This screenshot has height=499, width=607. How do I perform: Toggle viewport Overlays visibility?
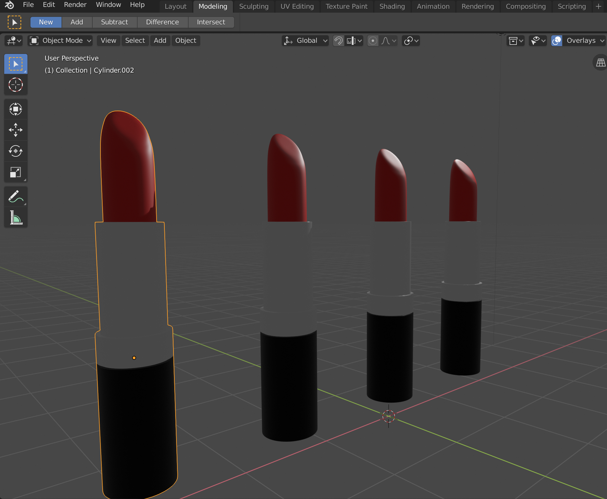point(556,41)
